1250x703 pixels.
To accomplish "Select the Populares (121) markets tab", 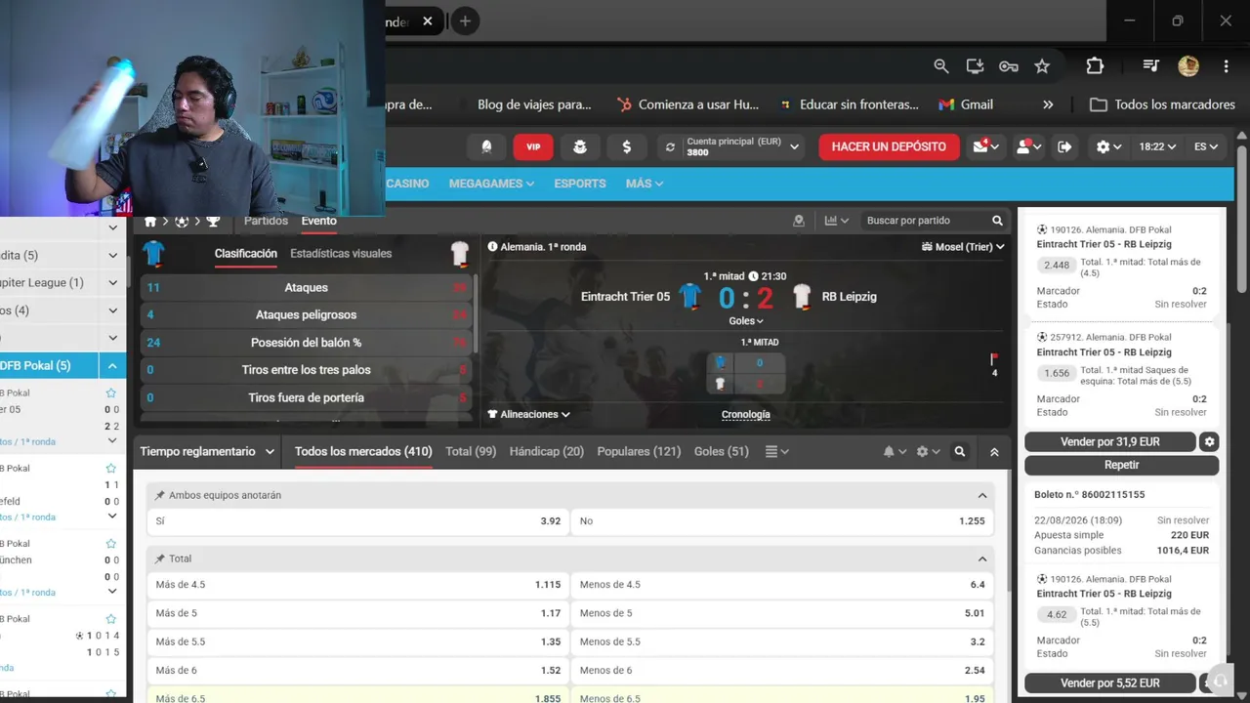I will (x=639, y=451).
